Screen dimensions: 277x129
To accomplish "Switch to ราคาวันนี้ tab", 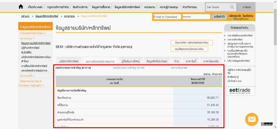I will (x=191, y=60).
